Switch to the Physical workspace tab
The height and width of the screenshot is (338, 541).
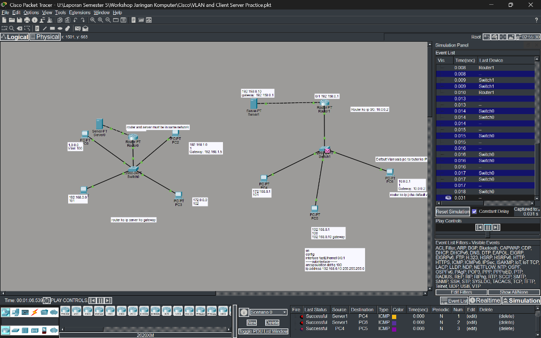pyautogui.click(x=45, y=37)
